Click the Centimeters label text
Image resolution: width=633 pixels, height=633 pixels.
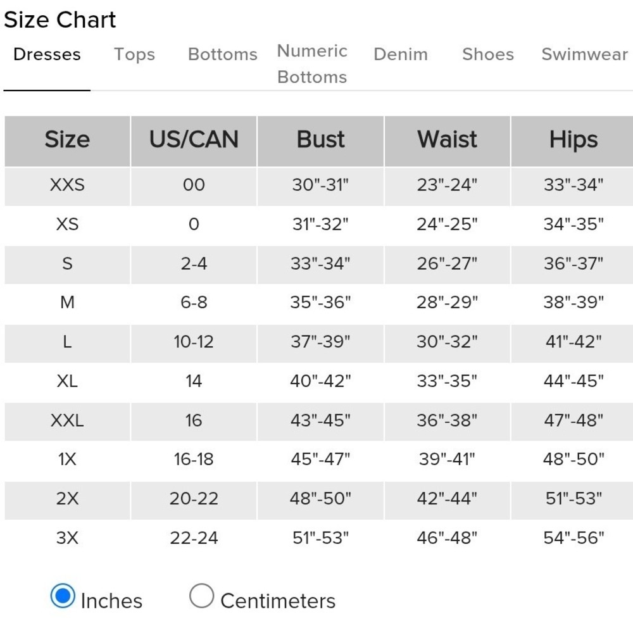pyautogui.click(x=278, y=601)
